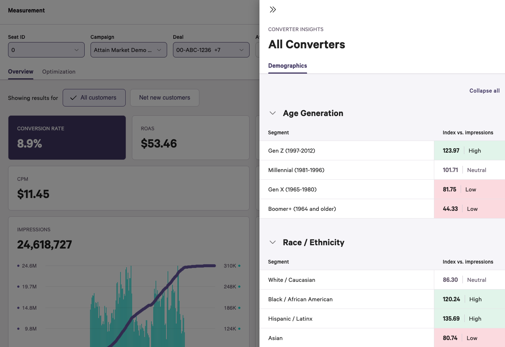
Task: Collapse the Converter Insights side panel
Action: [x=273, y=10]
